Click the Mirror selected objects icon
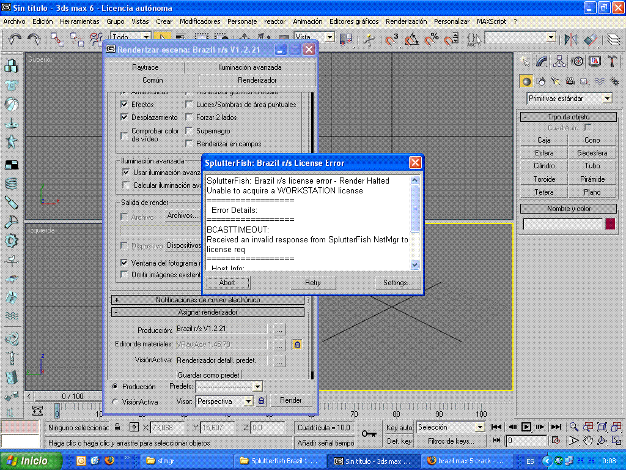 tap(571, 39)
